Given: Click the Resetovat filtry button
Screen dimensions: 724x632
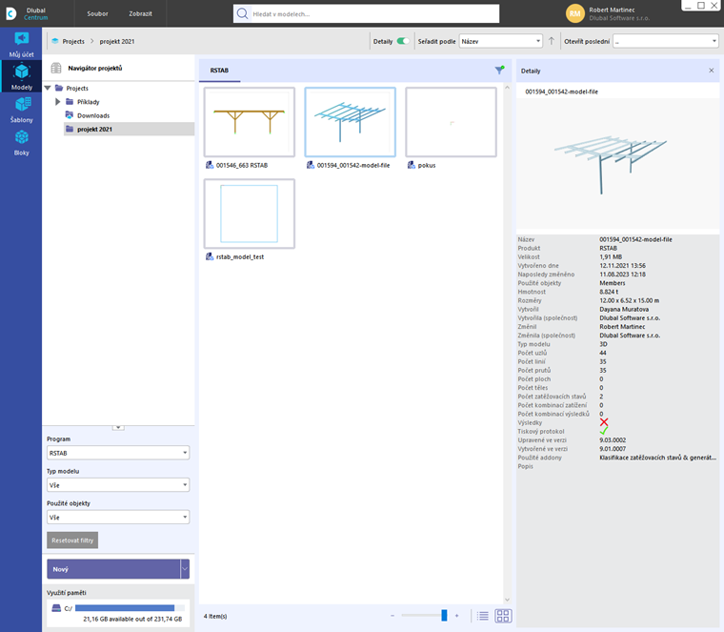Looking at the screenshot, I should click(72, 540).
